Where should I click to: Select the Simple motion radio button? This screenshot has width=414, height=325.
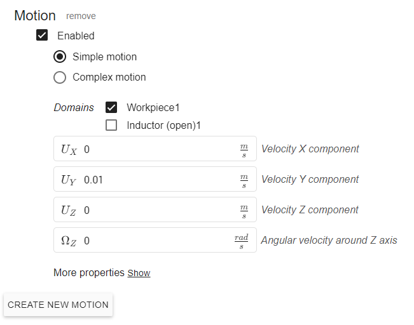click(x=60, y=57)
